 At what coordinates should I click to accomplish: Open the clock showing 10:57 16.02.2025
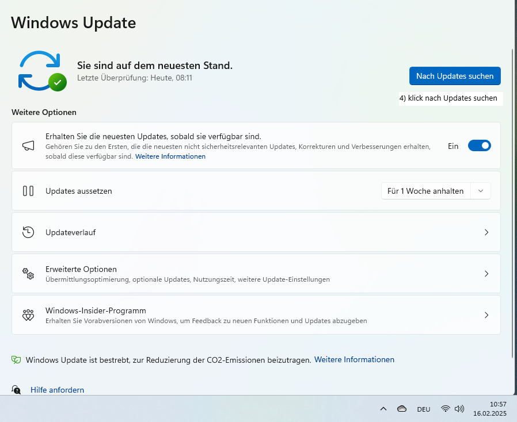(490, 409)
